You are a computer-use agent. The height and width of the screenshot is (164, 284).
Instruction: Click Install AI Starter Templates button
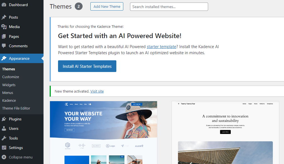tap(87, 66)
